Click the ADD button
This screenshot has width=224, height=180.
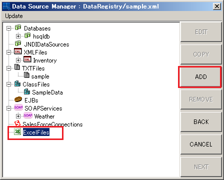[x=201, y=77]
